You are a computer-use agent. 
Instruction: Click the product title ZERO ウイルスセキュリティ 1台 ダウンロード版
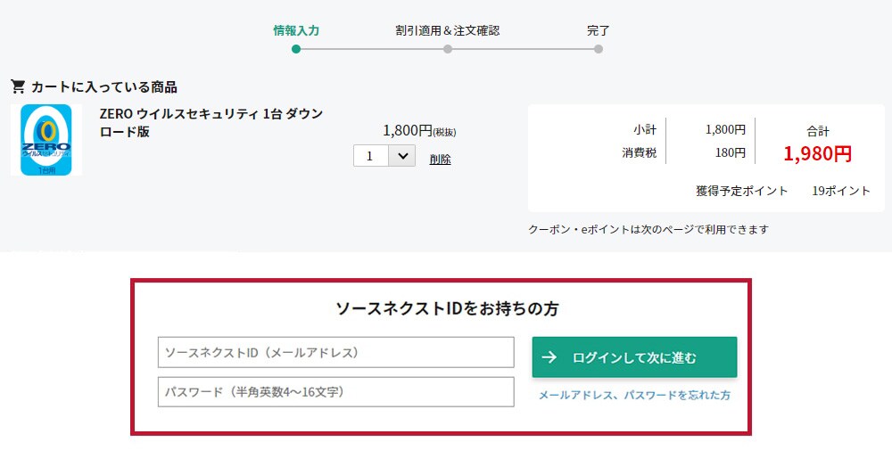point(211,122)
